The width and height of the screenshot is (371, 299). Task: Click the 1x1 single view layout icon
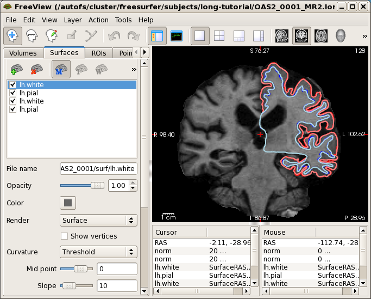tap(200, 36)
